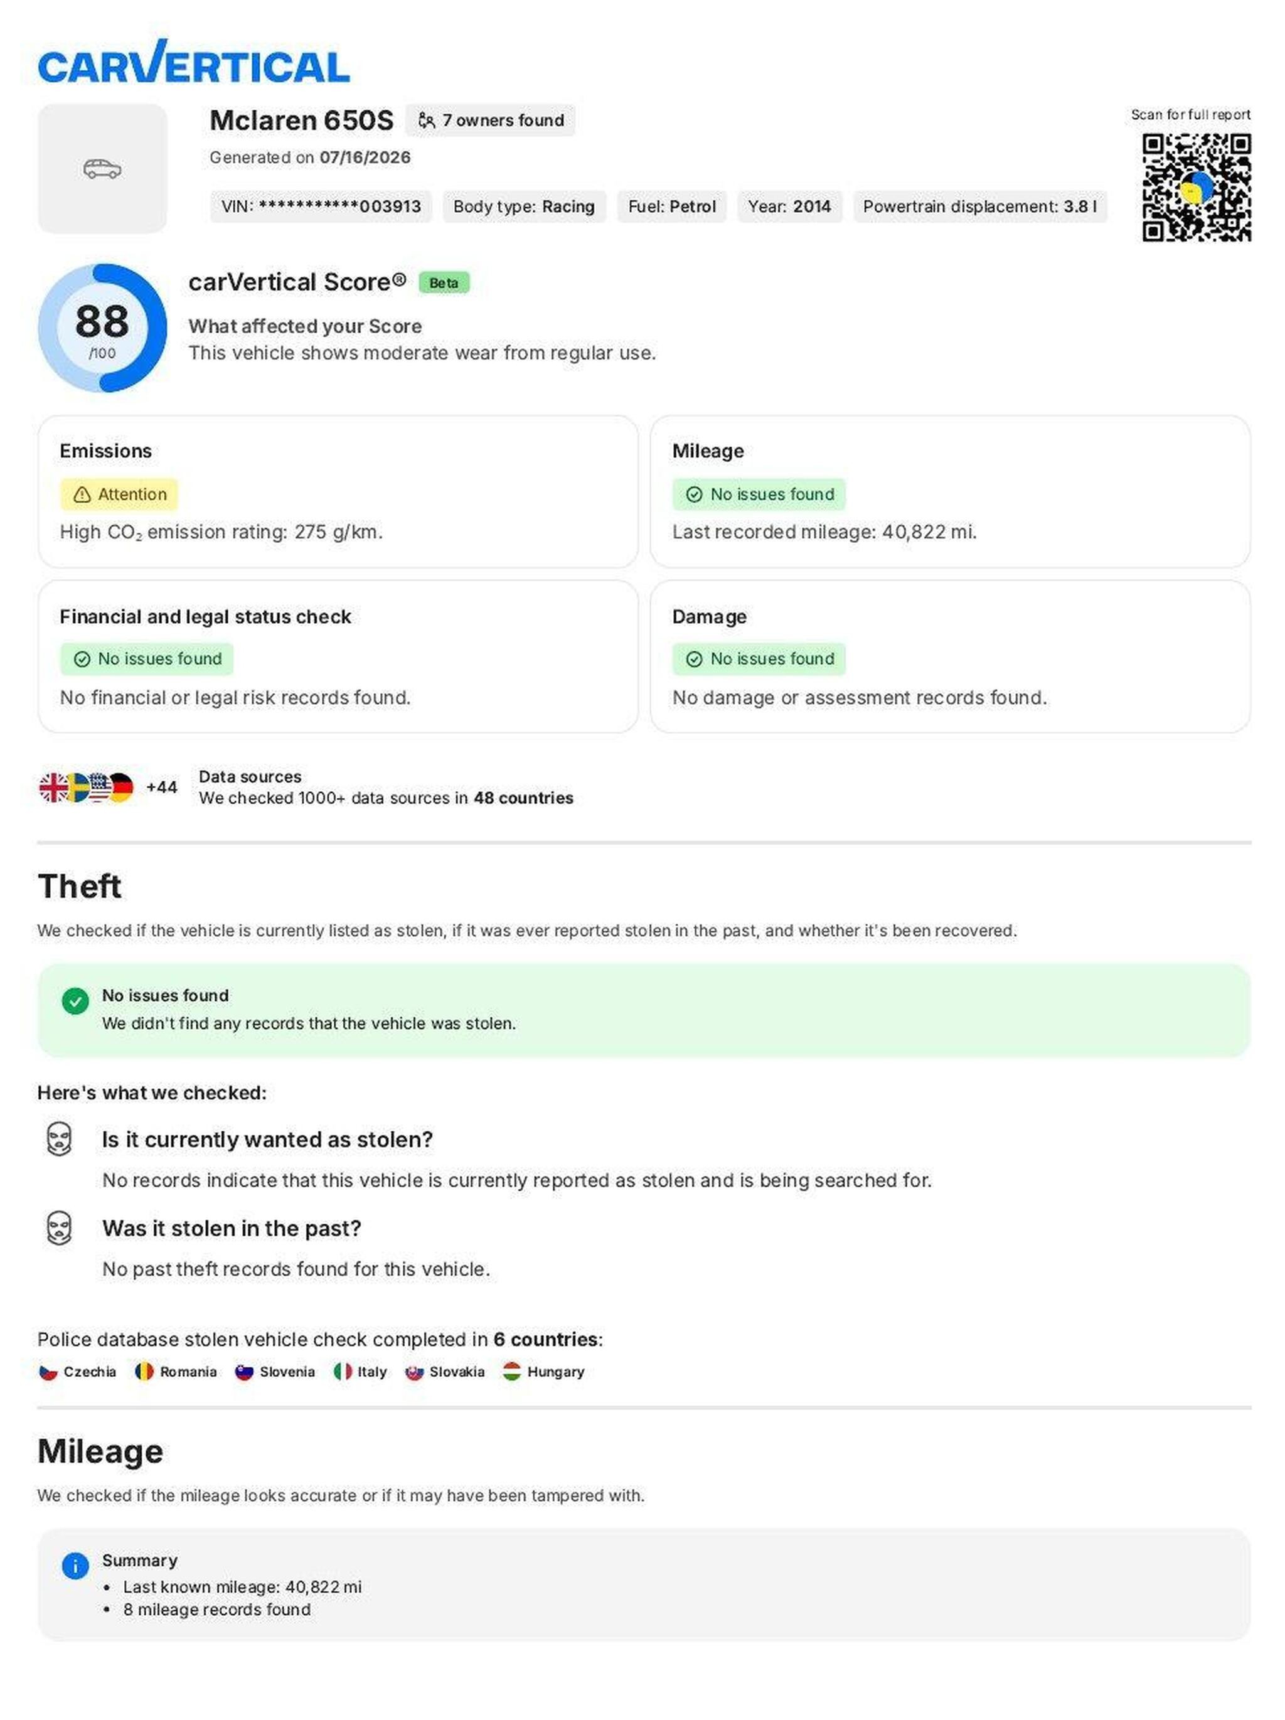
Task: Click the 88 score circular progress ring
Action: pyautogui.click(x=102, y=328)
